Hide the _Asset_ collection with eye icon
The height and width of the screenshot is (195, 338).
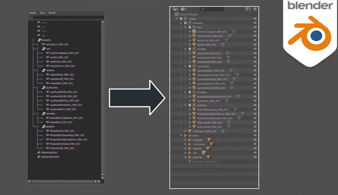[255, 19]
